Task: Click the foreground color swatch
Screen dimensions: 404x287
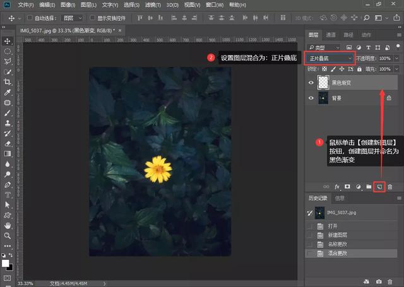Action: click(x=6, y=262)
